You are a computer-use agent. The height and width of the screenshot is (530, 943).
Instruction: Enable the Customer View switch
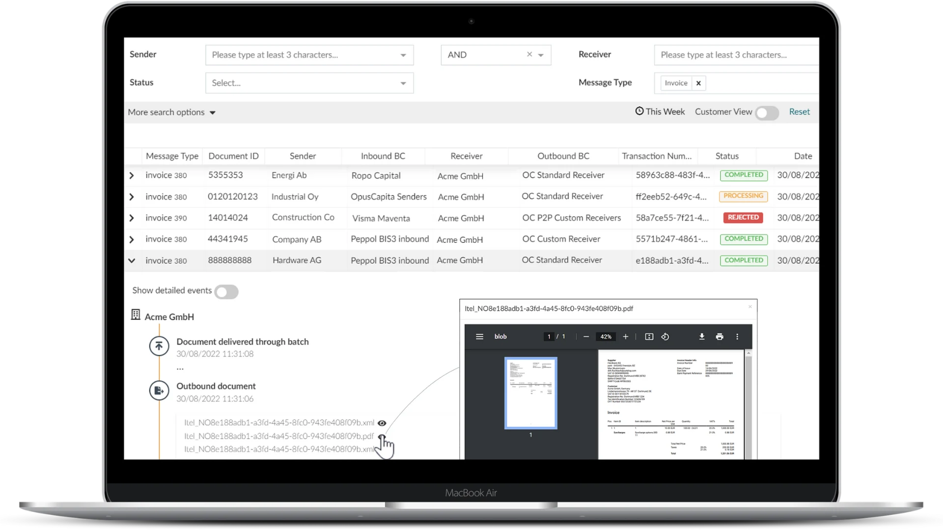coord(767,113)
